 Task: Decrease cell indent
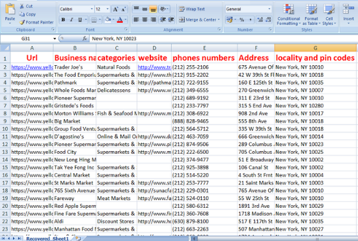point(163,20)
